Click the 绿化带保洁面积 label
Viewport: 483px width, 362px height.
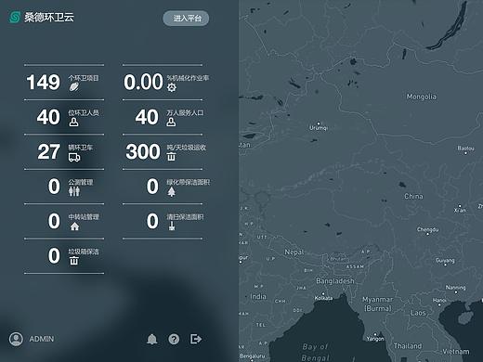pos(189,182)
